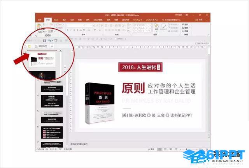Select the slide 7 thumbnail

[52, 145]
